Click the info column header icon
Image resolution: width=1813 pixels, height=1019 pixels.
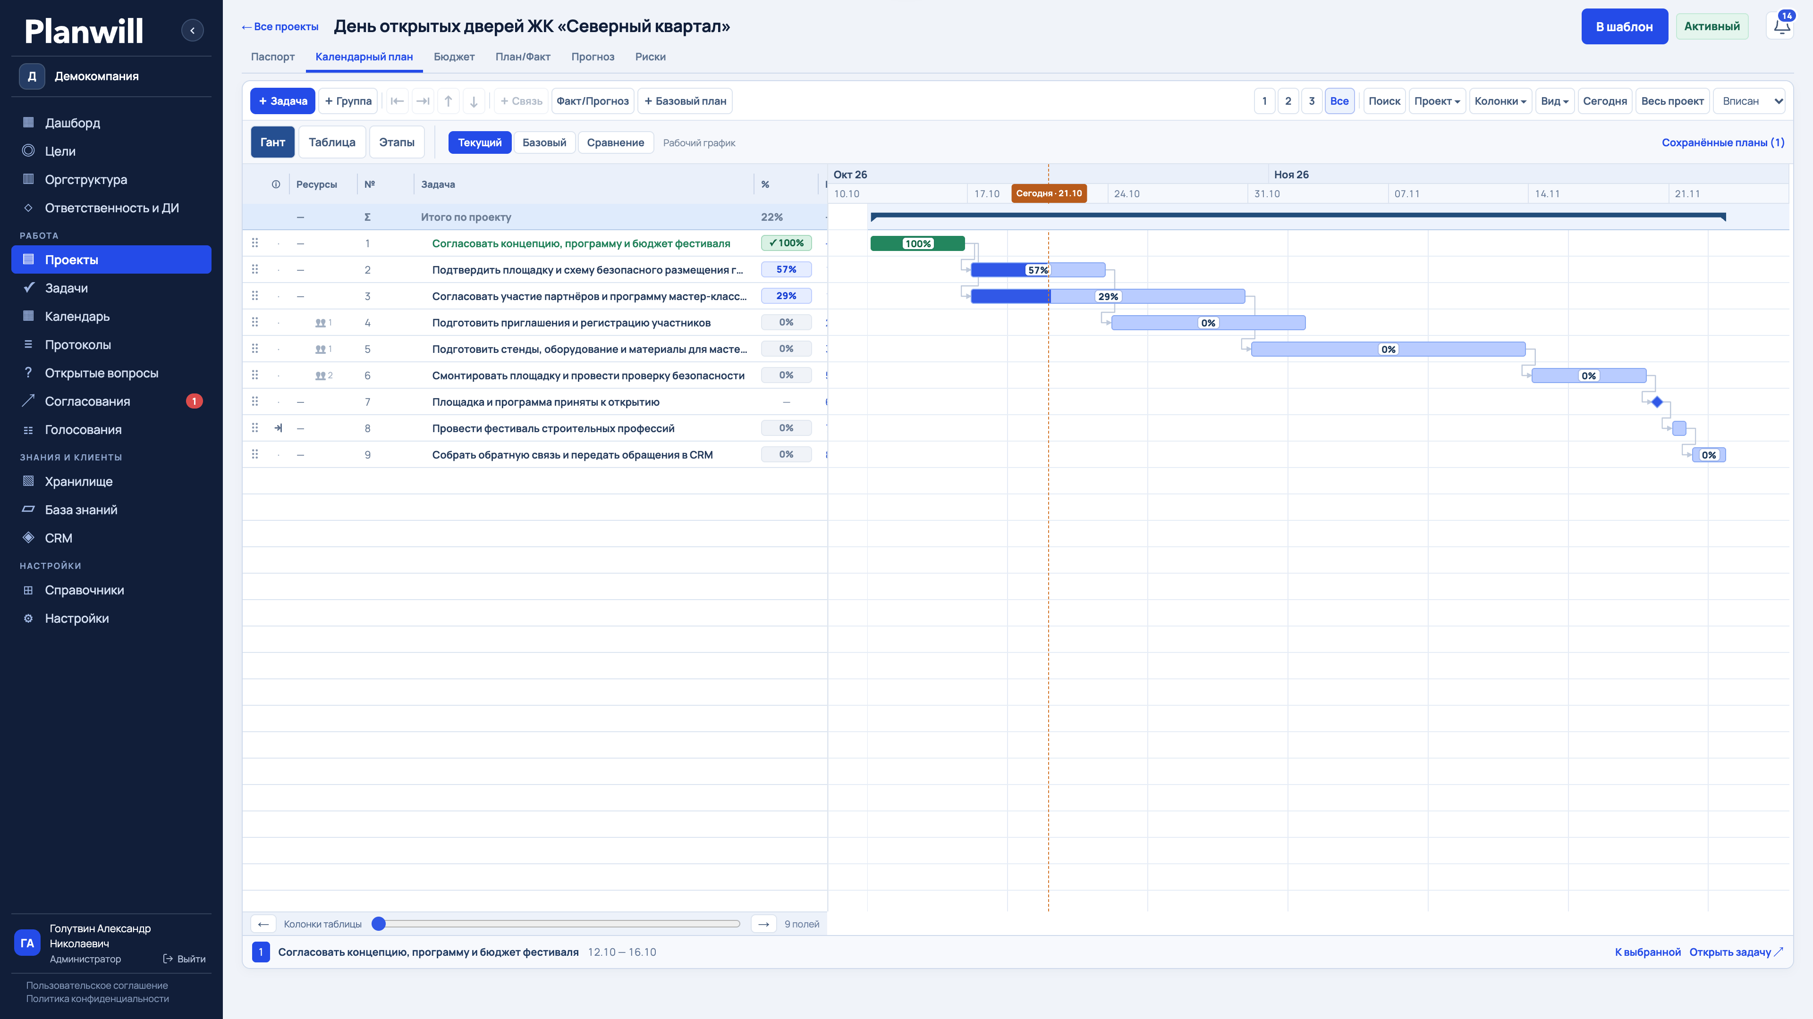(x=276, y=184)
